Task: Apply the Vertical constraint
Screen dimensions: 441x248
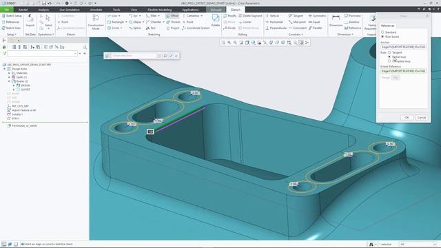Action: point(272,16)
